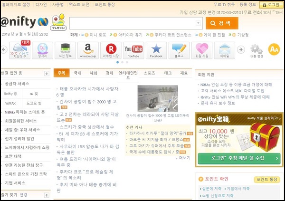
Task: Click the 무료 ID 취득 link
Action: tap(224, 5)
